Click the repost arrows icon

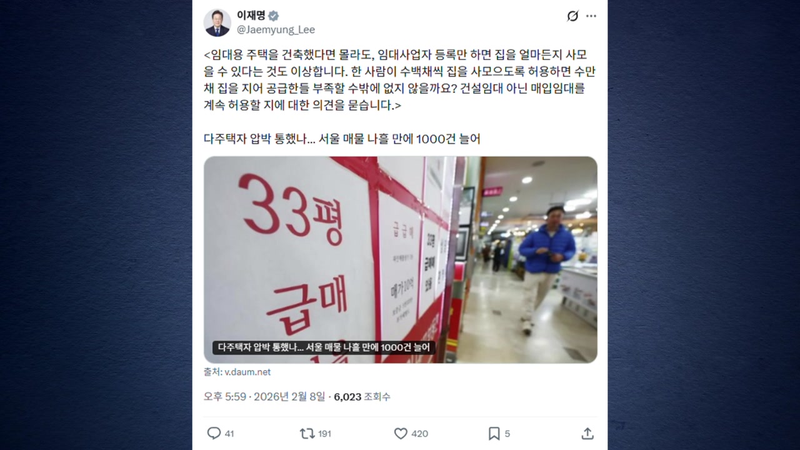307,433
